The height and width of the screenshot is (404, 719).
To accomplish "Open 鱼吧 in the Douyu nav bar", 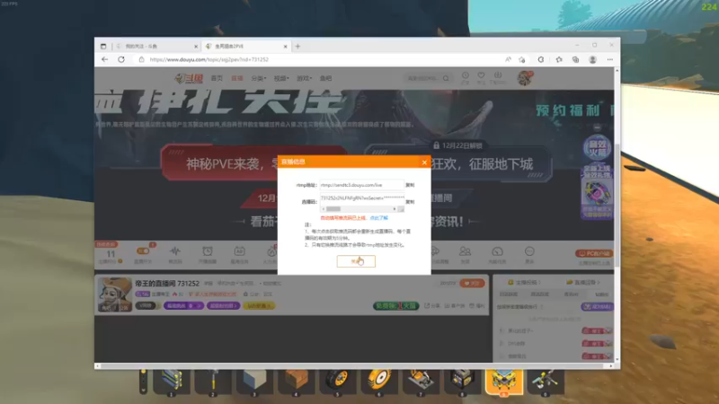I will coord(325,78).
